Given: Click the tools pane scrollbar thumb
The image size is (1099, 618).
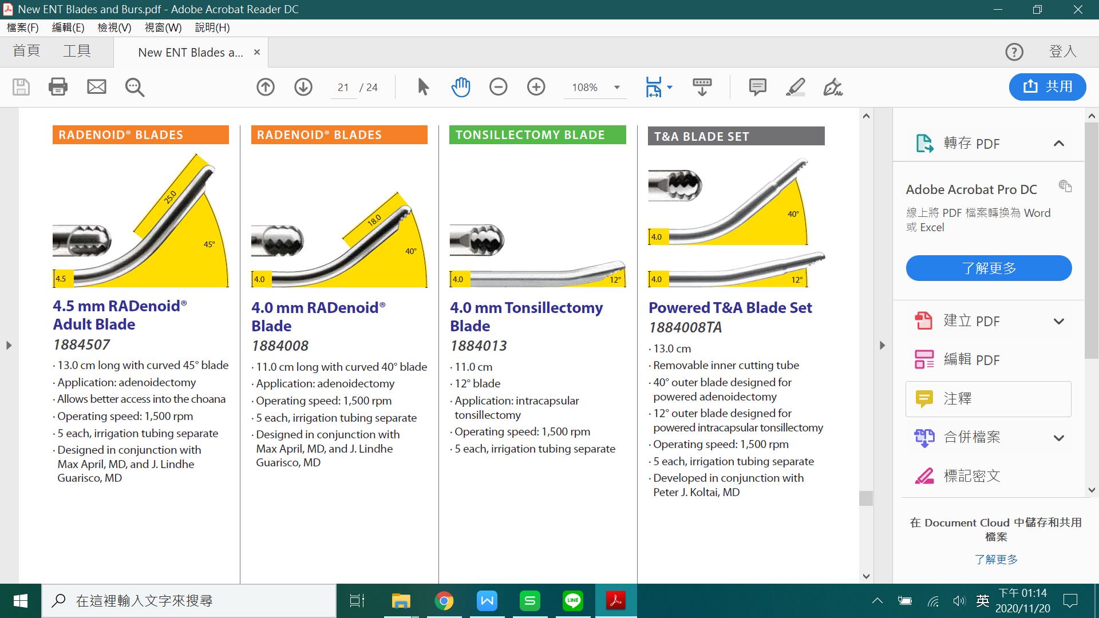Looking at the screenshot, I should [x=1092, y=240].
